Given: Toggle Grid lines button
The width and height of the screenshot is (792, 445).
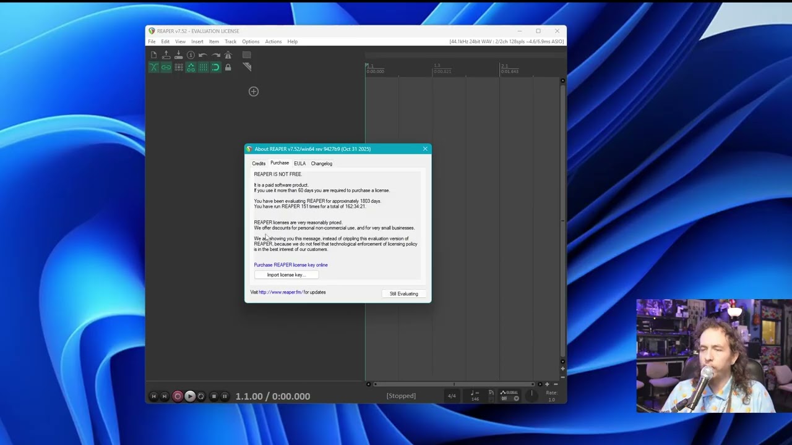Looking at the screenshot, I should tap(203, 67).
